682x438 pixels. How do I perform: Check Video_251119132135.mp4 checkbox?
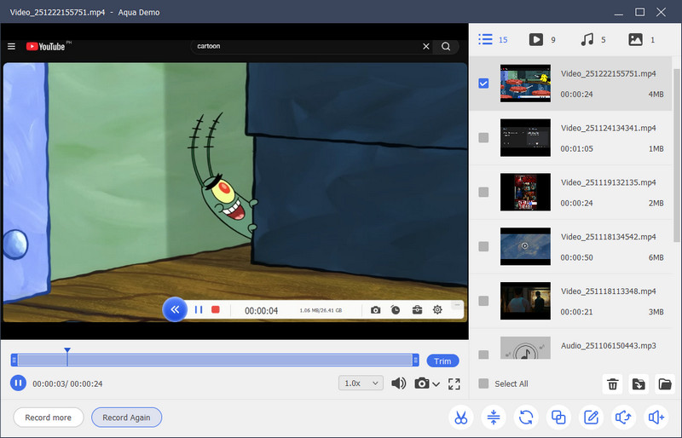coord(483,192)
